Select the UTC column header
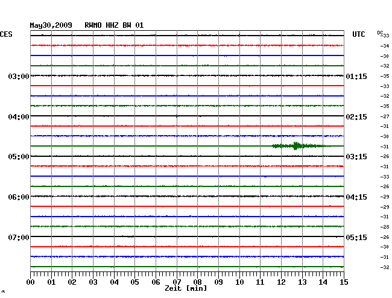 point(359,34)
